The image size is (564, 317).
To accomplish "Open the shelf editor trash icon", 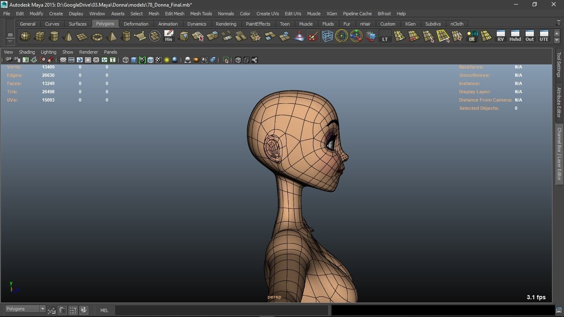I will tap(559, 23).
